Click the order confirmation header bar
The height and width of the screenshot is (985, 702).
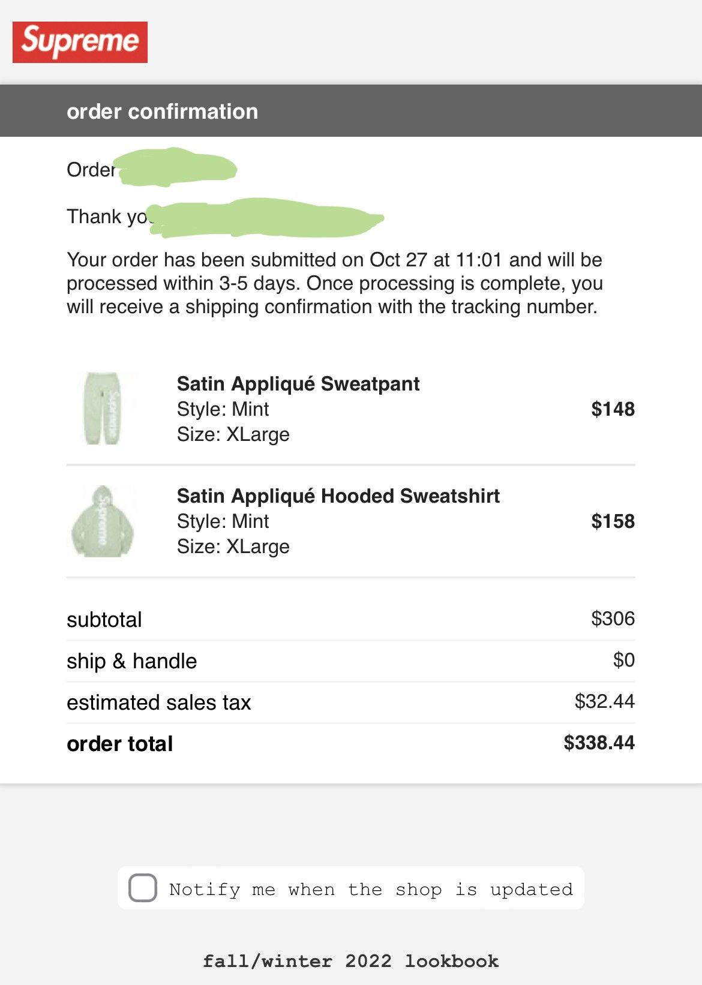(351, 111)
